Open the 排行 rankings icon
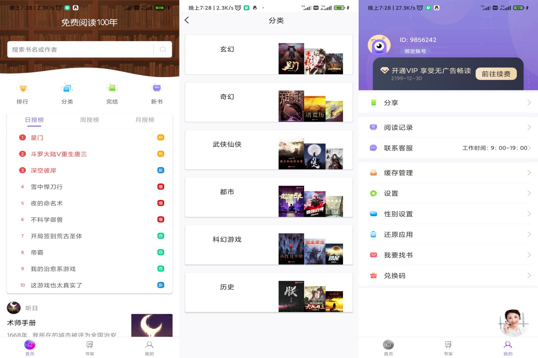The height and width of the screenshot is (358, 538). click(x=22, y=92)
